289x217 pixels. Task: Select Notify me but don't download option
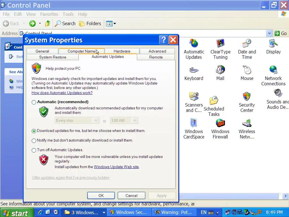[34, 141]
